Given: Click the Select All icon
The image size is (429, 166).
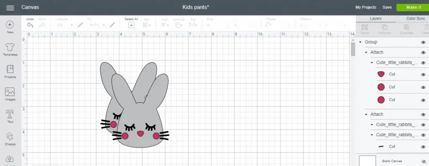Looking at the screenshot, I should (131, 25).
